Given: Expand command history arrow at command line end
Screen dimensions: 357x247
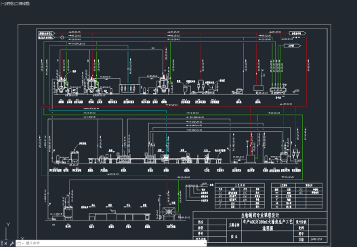Looking at the screenshot, I should point(205,244).
